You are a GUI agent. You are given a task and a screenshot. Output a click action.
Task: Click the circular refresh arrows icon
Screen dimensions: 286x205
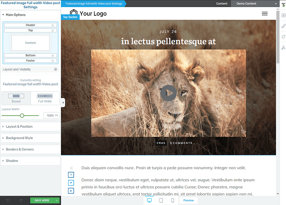click(283, 37)
